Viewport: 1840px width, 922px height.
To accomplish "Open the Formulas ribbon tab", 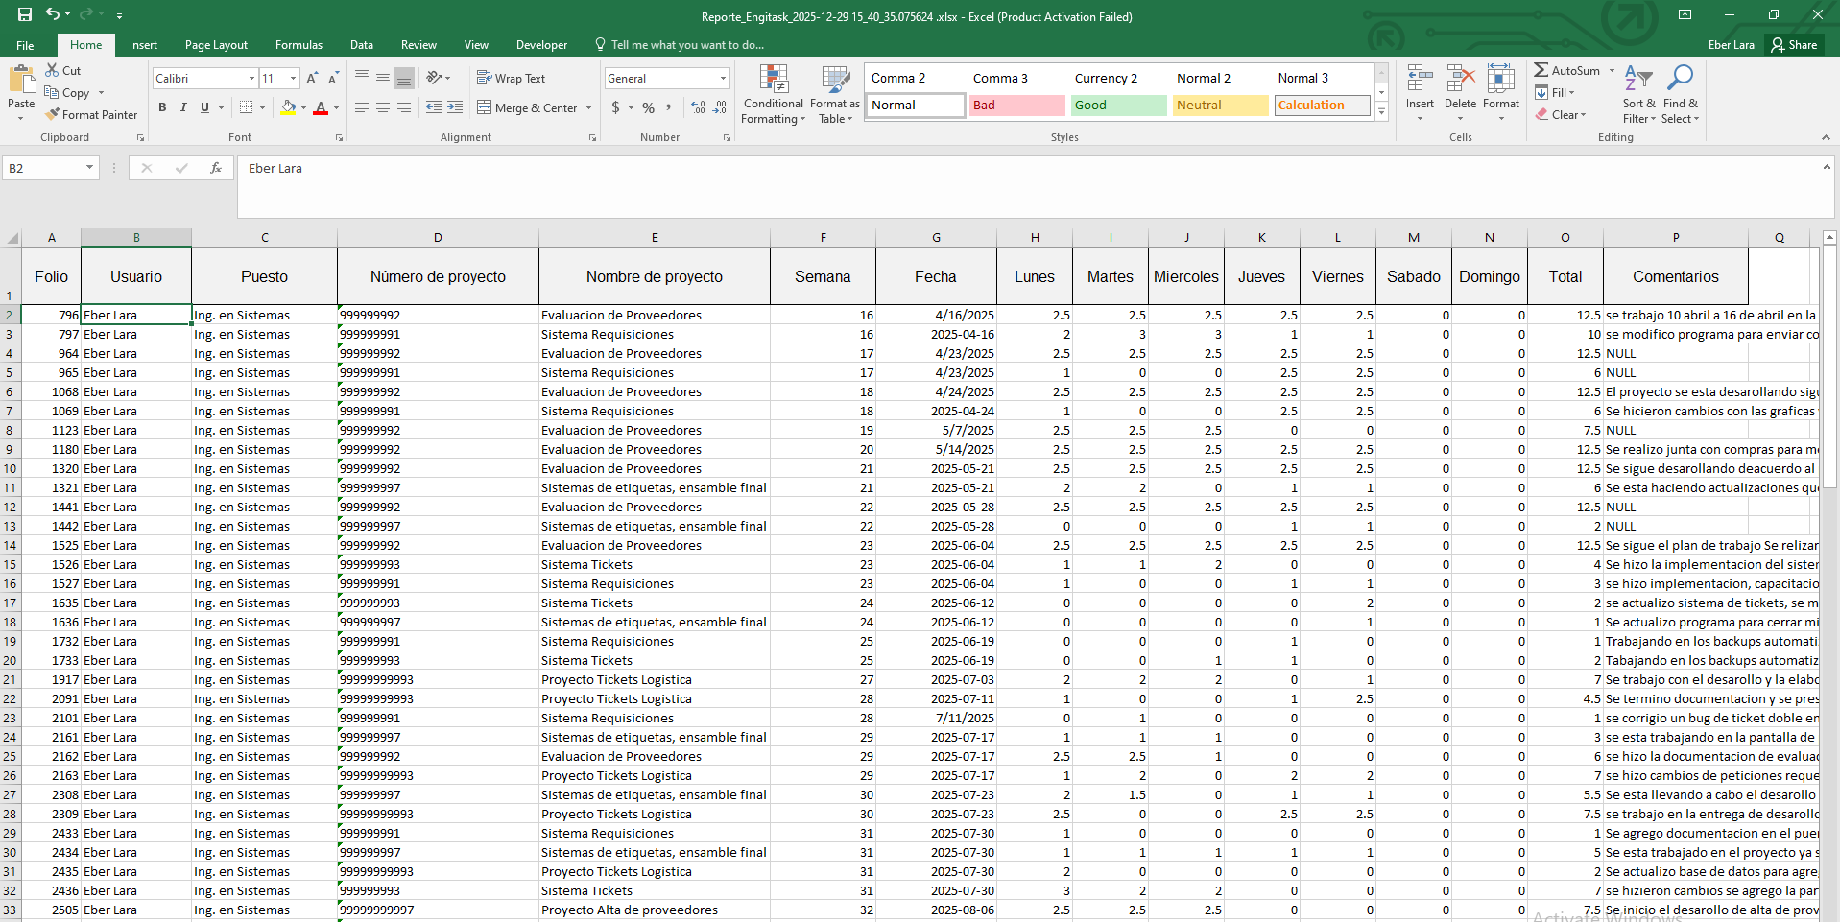I will point(299,45).
